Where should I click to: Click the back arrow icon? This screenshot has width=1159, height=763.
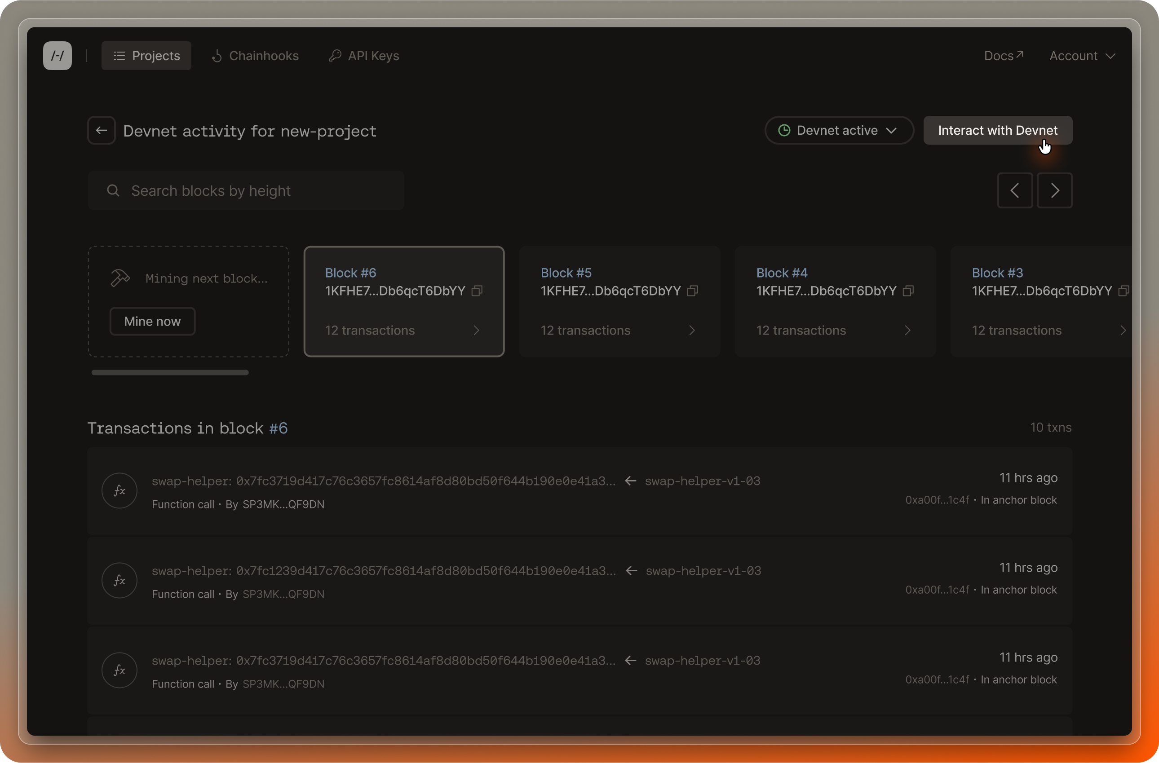click(x=101, y=129)
